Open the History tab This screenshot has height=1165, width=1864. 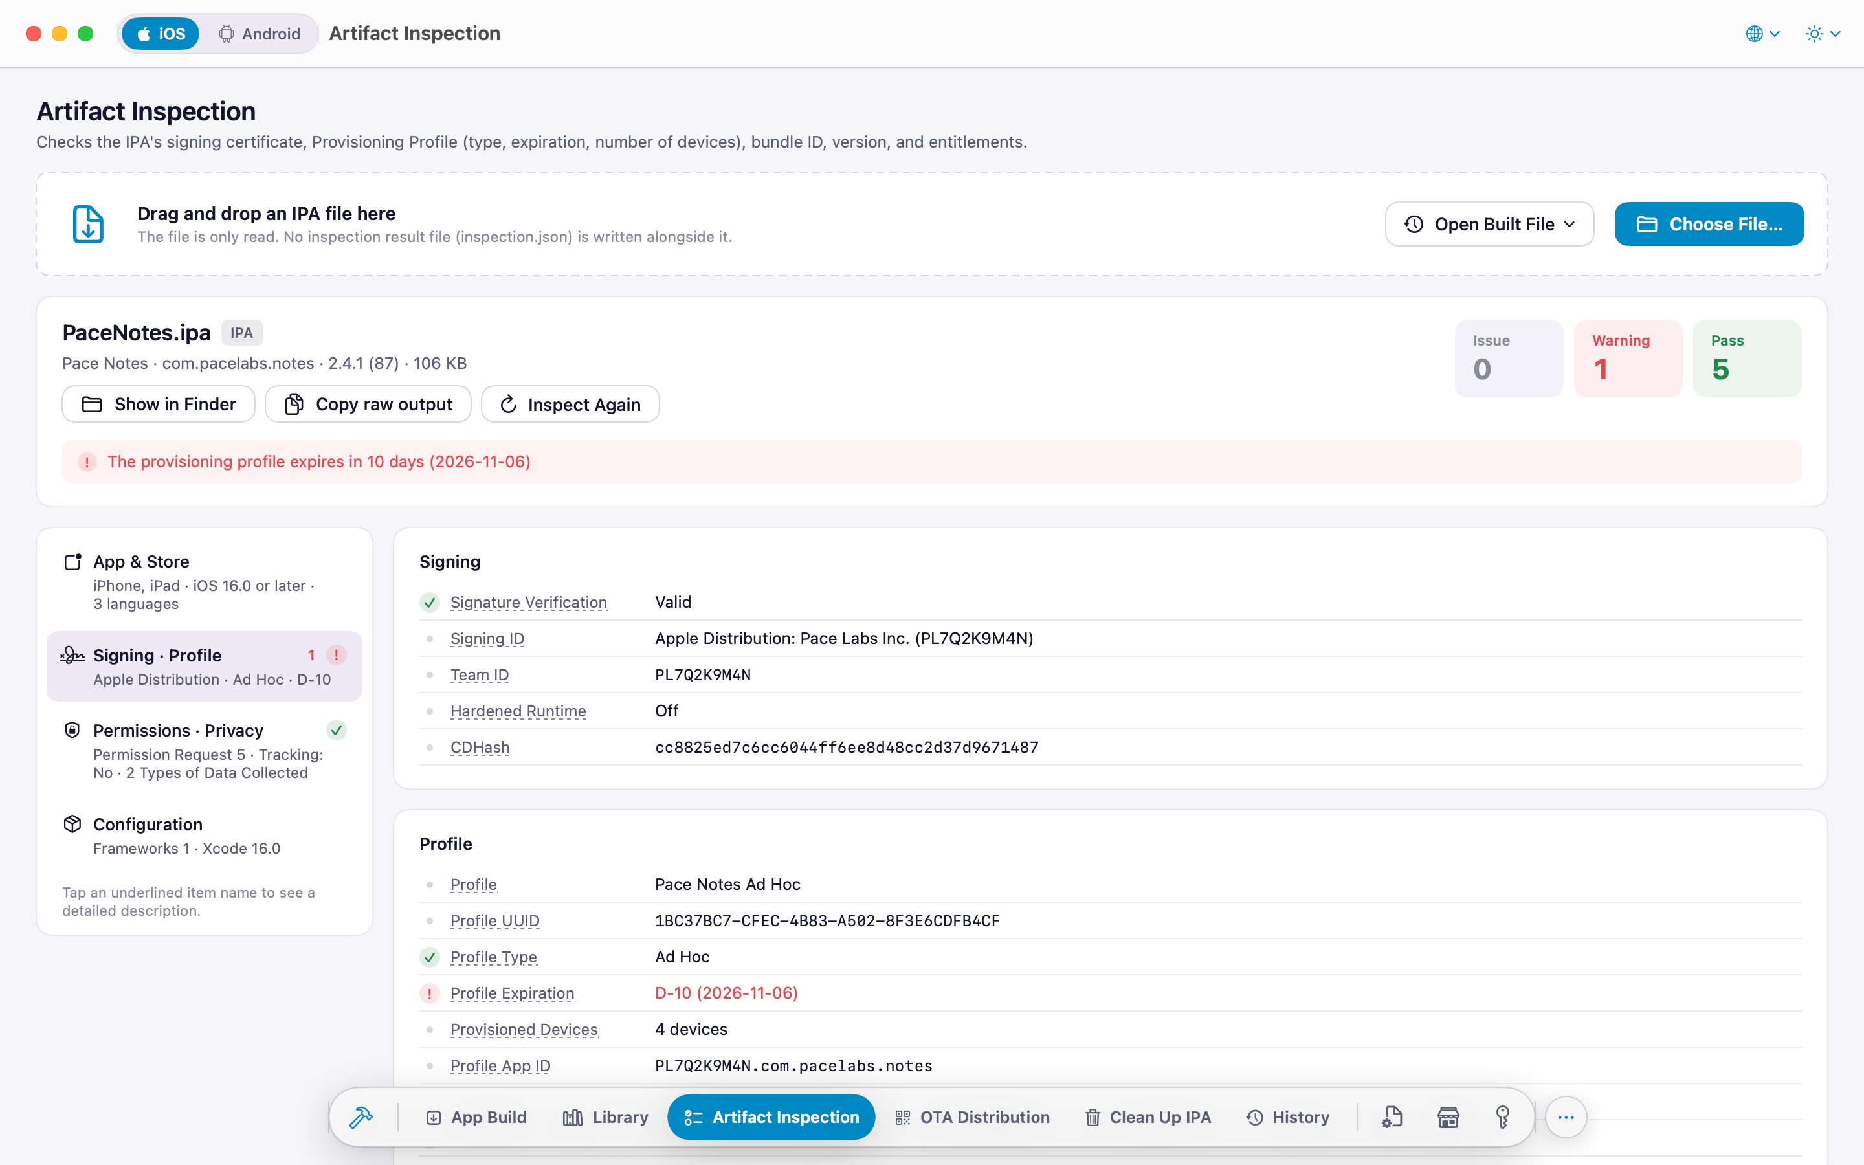pyautogui.click(x=1287, y=1117)
